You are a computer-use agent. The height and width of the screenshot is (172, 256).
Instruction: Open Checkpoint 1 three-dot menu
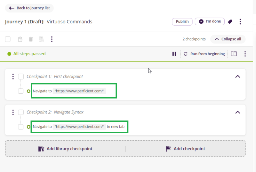point(13,77)
